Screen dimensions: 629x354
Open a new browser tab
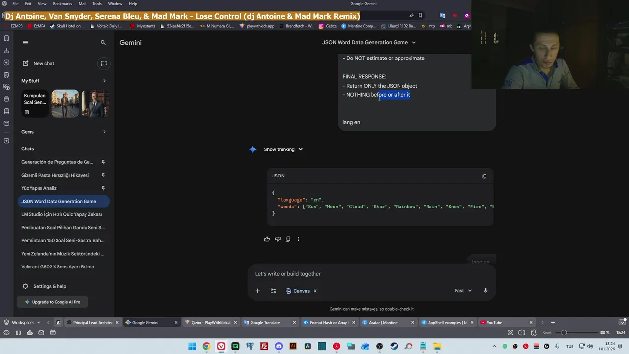tap(553, 323)
